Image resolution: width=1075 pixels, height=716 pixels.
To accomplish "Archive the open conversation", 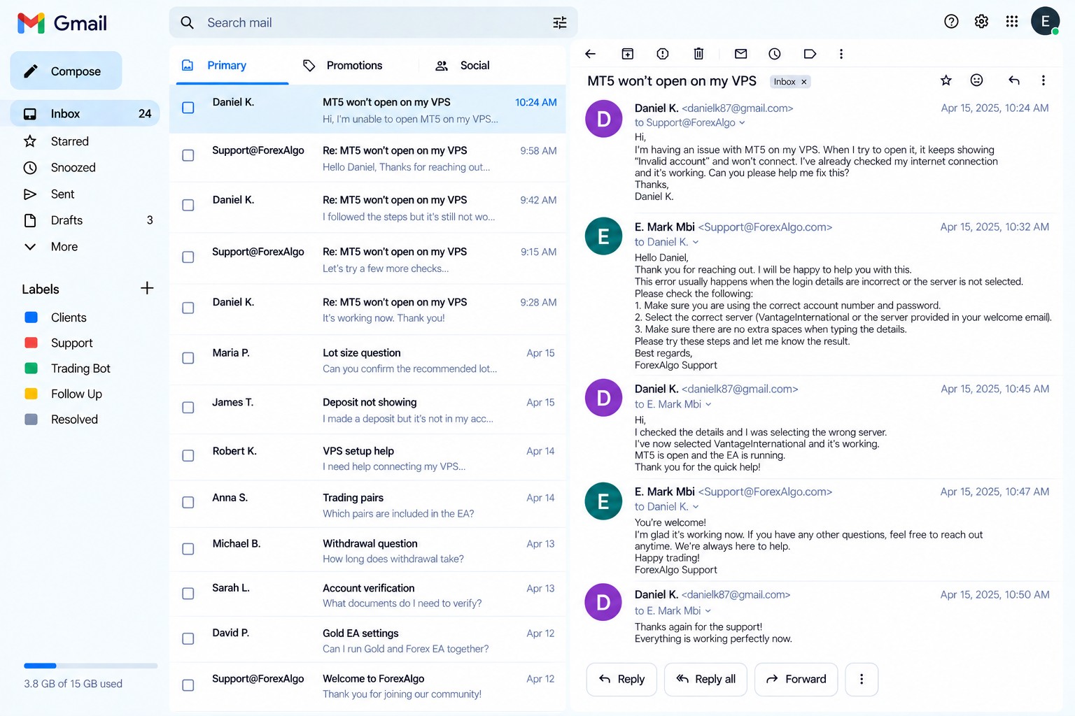I will coord(628,54).
